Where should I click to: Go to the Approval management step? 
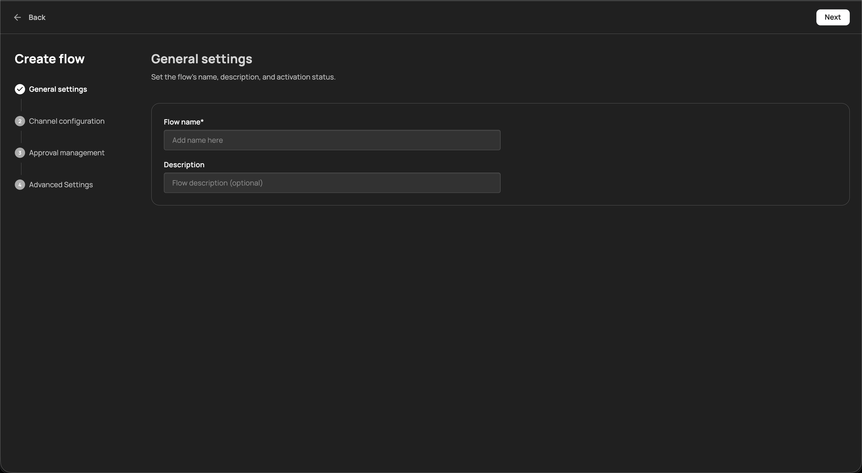pos(67,153)
